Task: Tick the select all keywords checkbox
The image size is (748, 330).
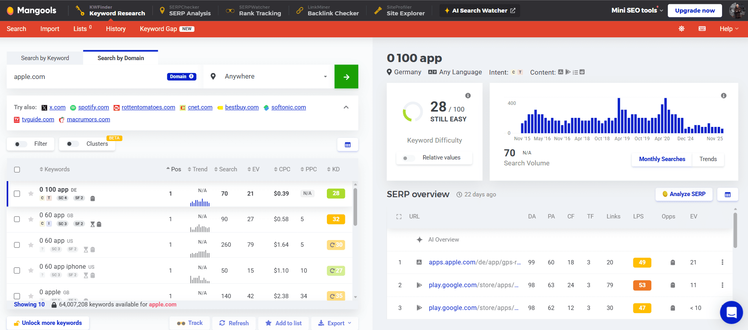Action: (x=17, y=169)
